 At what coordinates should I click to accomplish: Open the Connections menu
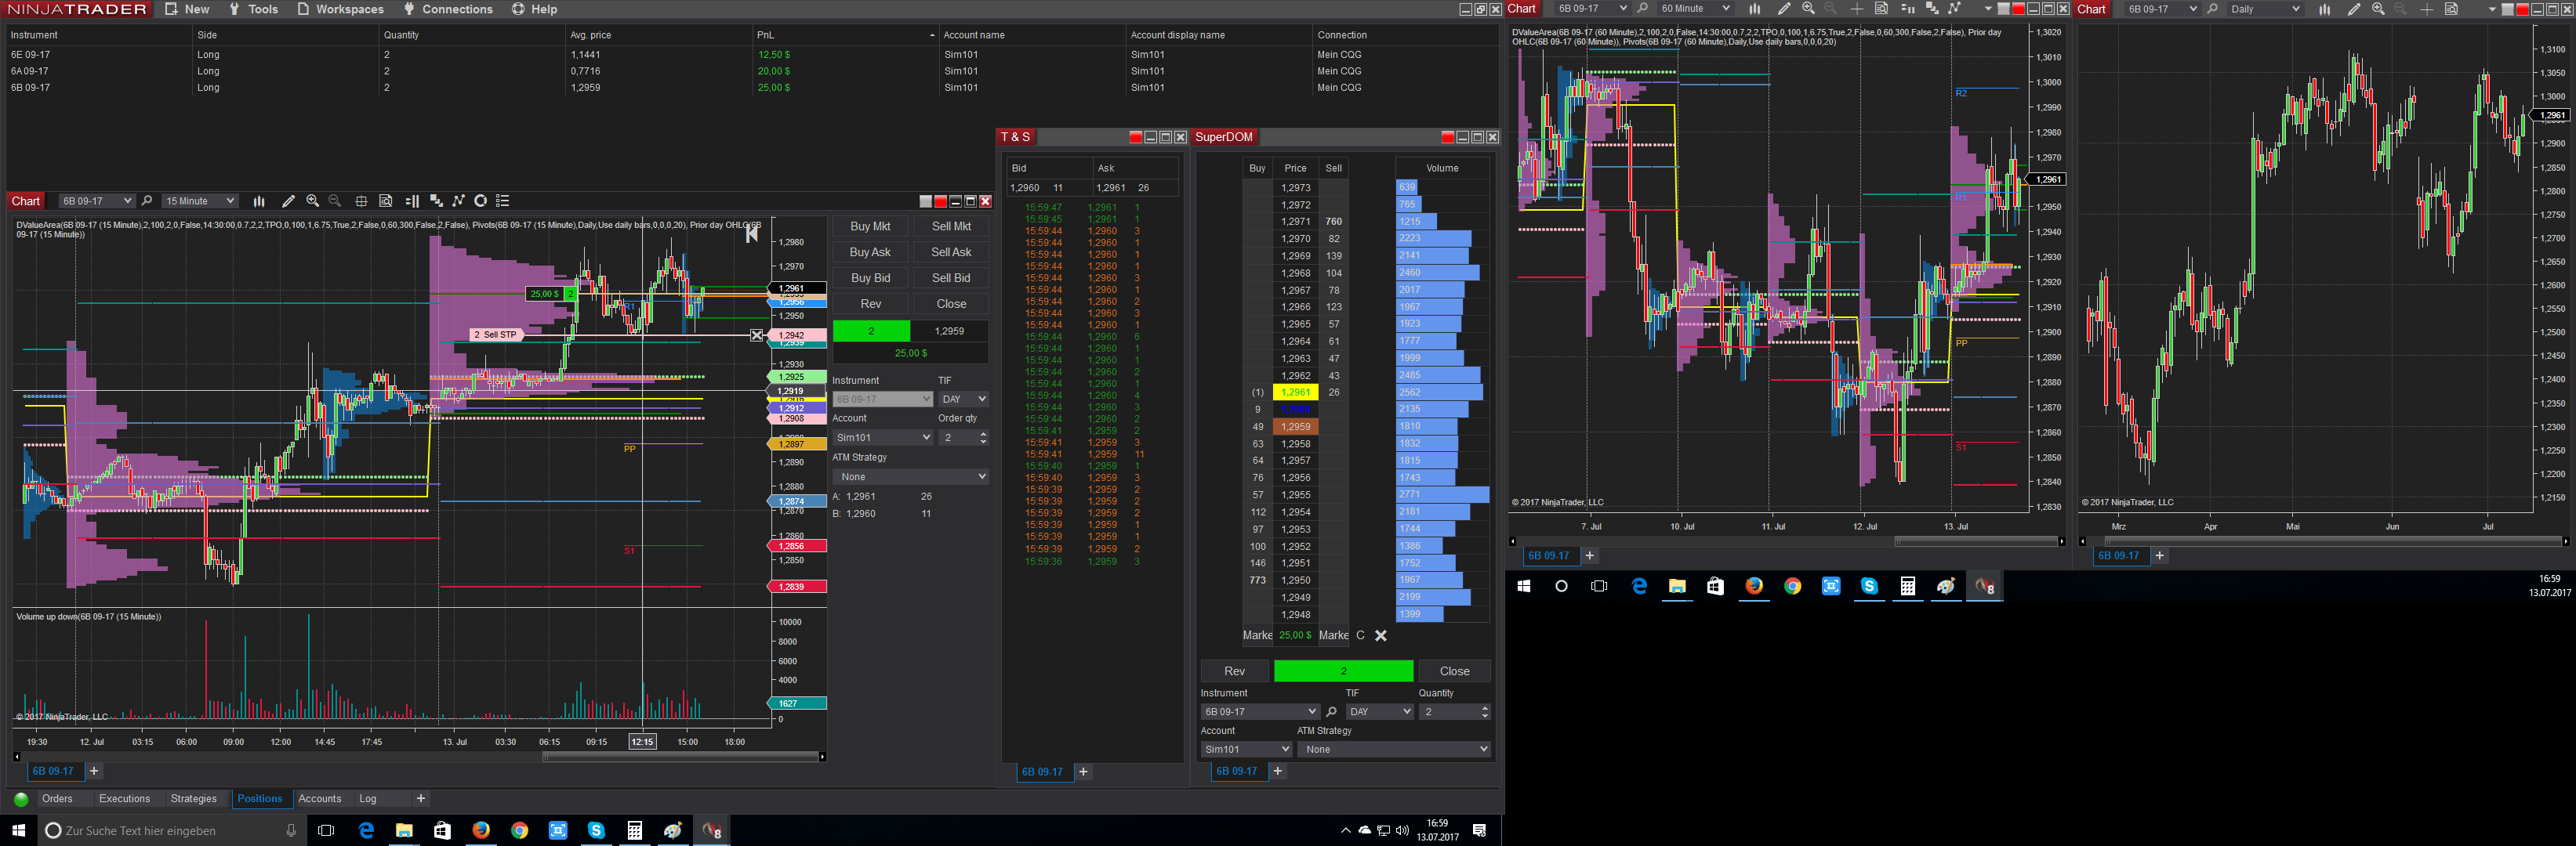[x=447, y=9]
